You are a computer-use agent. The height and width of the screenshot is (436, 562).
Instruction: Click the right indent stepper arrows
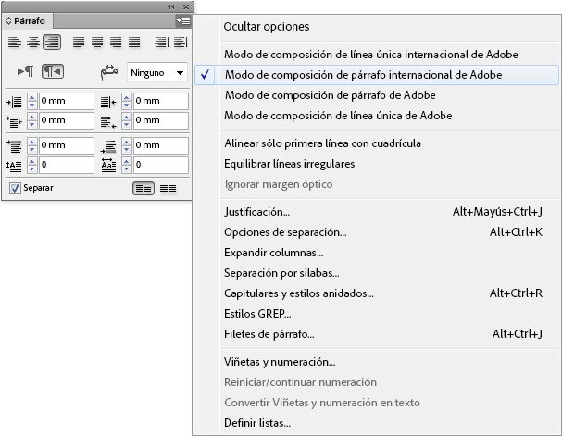pos(127,102)
